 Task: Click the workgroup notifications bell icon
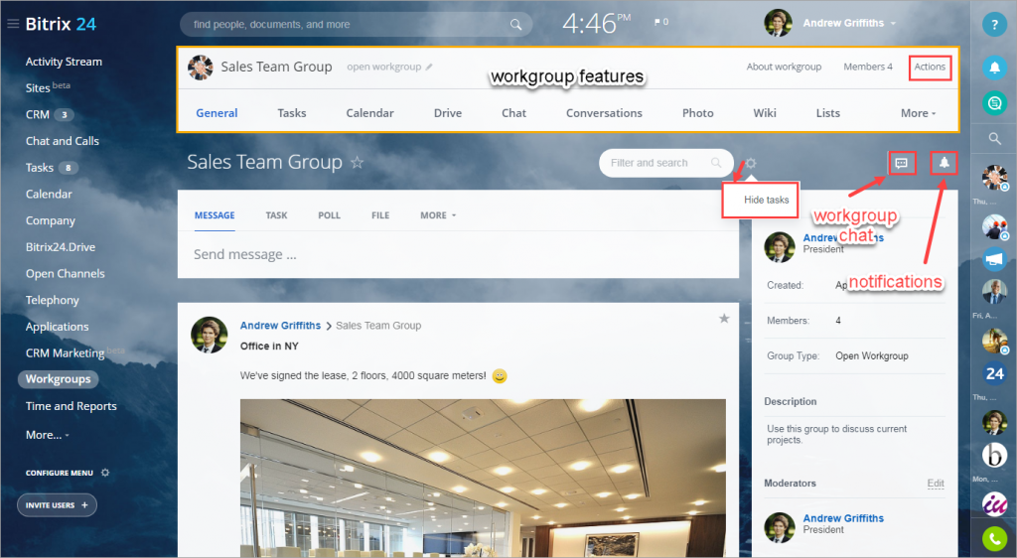click(944, 163)
